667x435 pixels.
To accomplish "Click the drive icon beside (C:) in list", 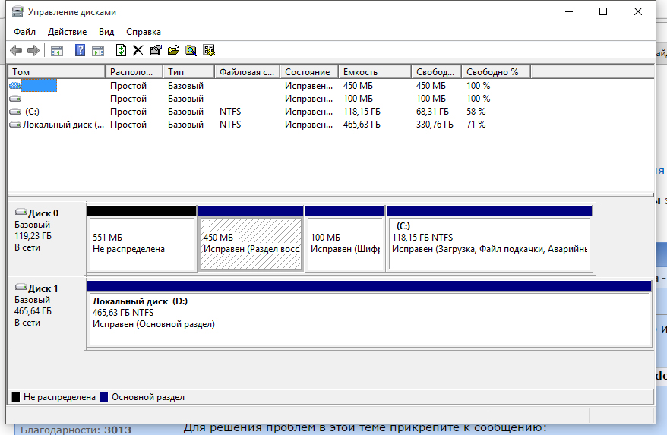I will click(15, 112).
